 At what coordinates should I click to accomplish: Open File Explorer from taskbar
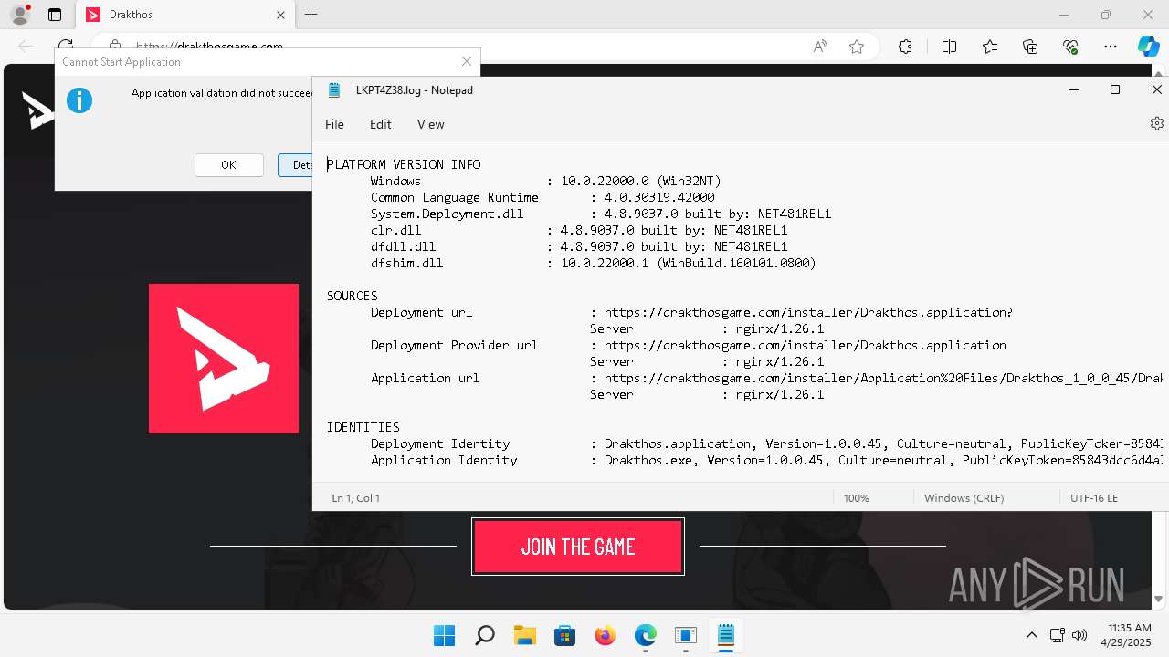point(524,635)
